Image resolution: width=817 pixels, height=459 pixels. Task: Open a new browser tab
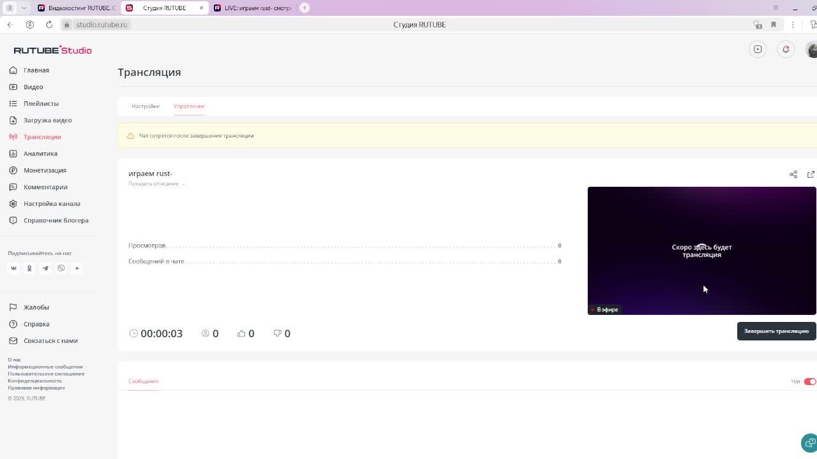pyautogui.click(x=304, y=8)
